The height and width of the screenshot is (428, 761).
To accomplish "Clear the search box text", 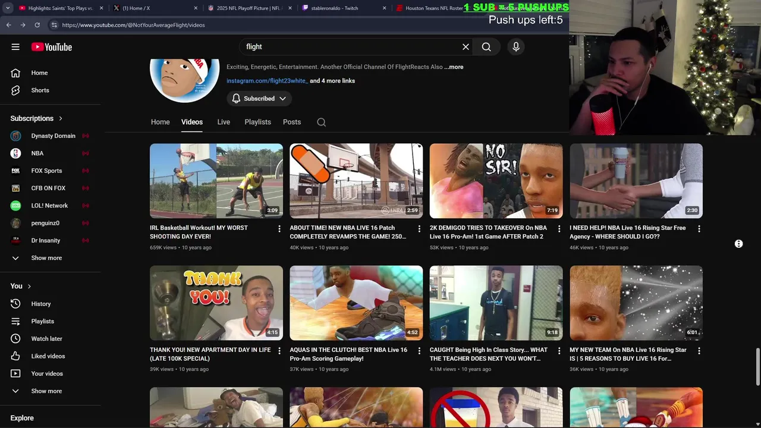I will point(466,47).
